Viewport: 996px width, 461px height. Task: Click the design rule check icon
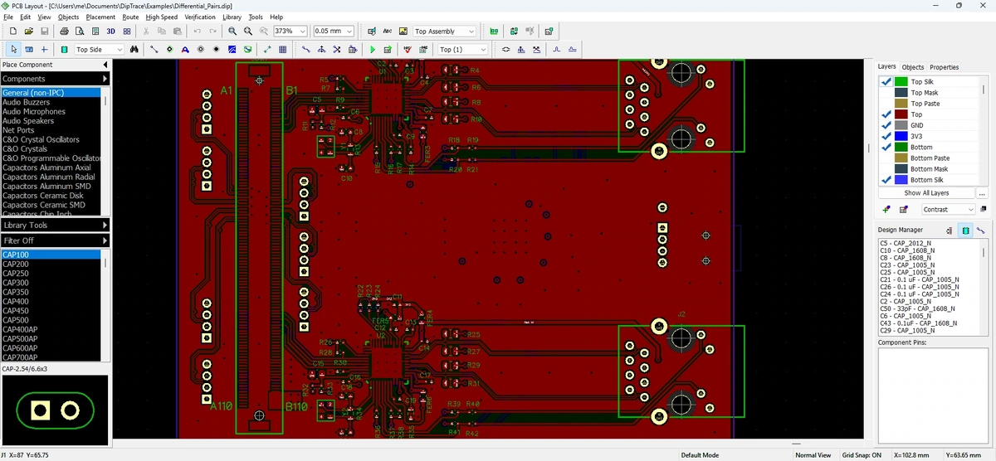(407, 50)
